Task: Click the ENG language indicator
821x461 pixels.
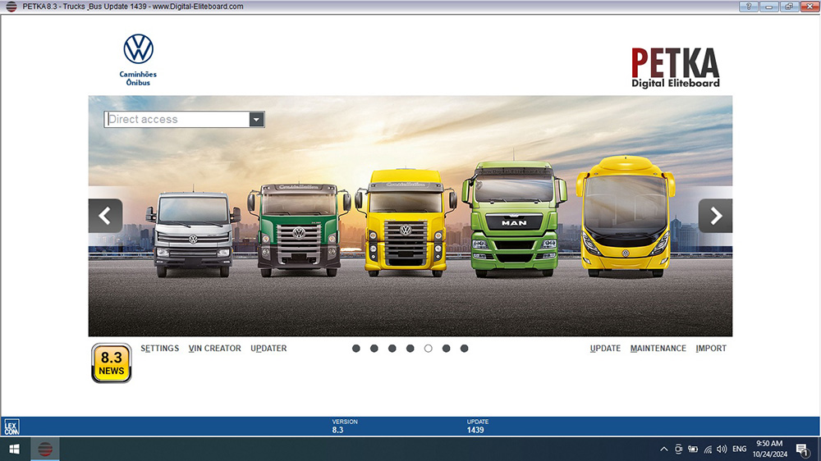Action: pyautogui.click(x=740, y=449)
